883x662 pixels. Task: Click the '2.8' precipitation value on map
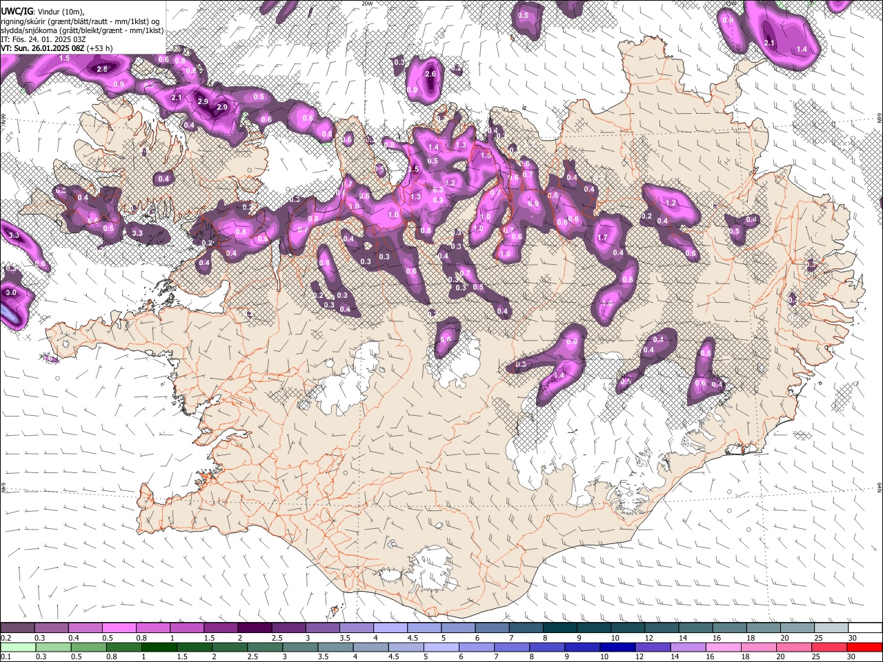103,69
